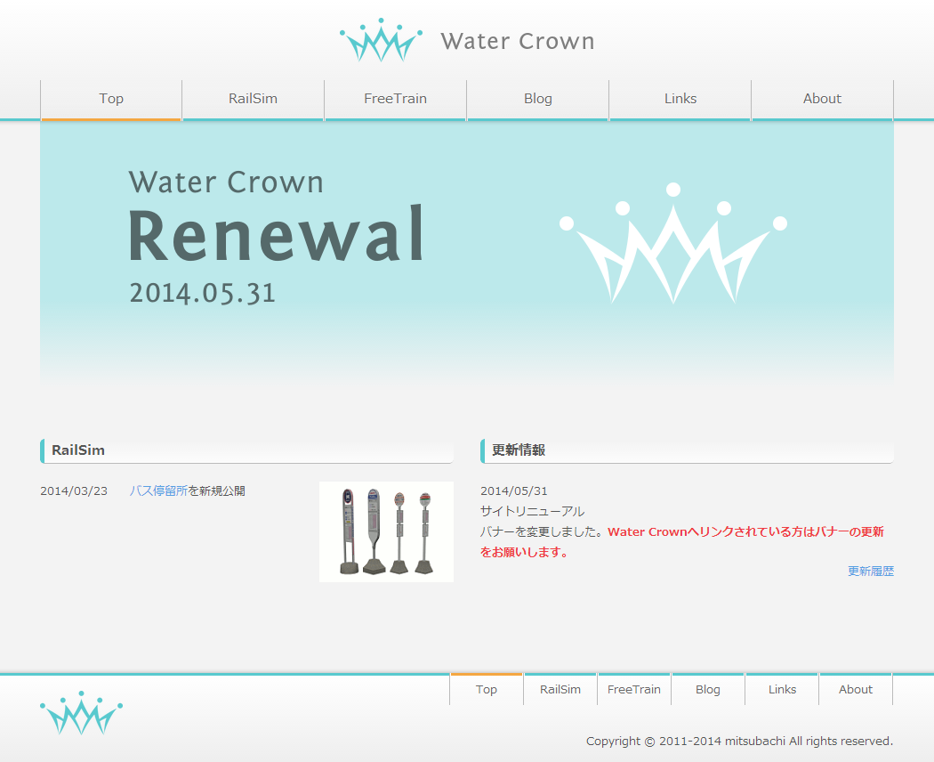Viewport: 934px width, 762px height.
Task: Click the footer crown logo
Action: point(81,712)
